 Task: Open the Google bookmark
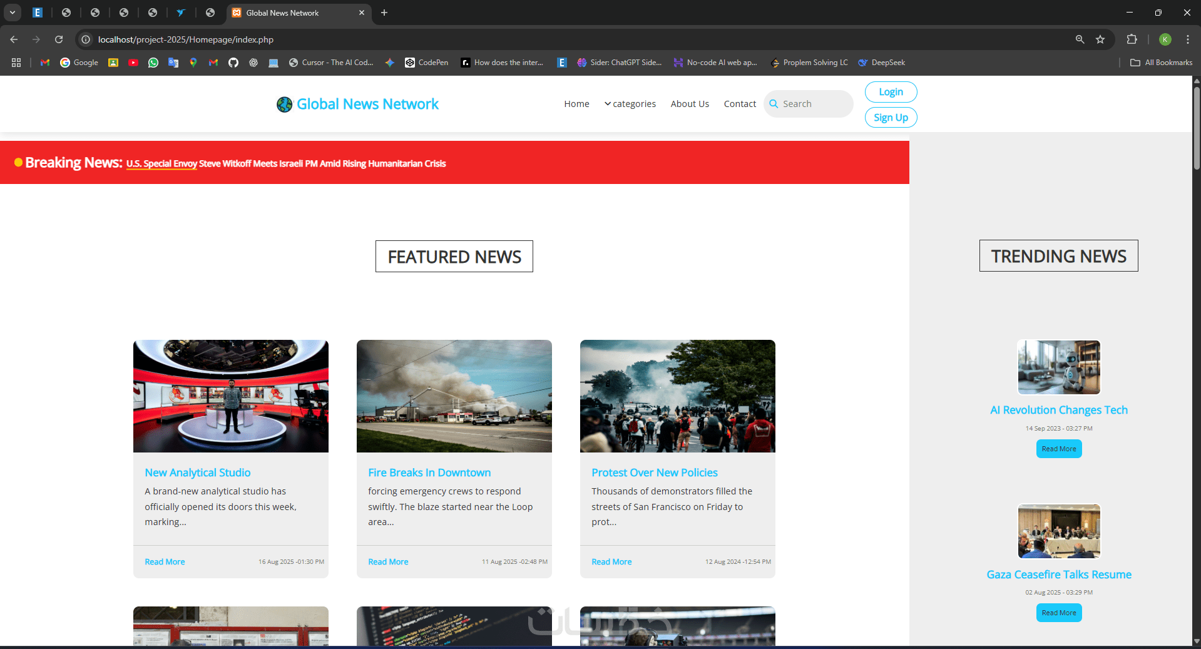[79, 63]
